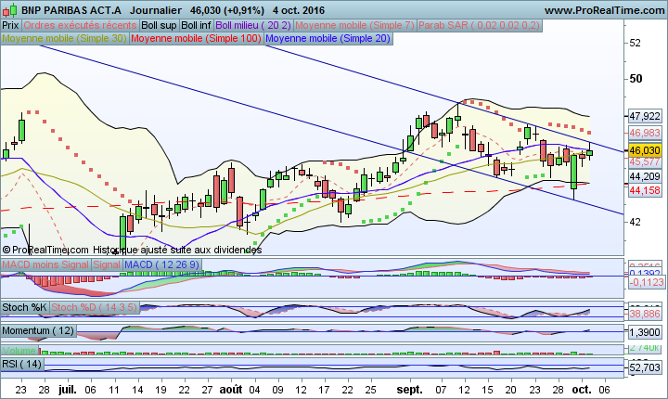Viewport: 668px width, 399px height.
Task: Click the latest green candle on chart
Action: (x=590, y=152)
